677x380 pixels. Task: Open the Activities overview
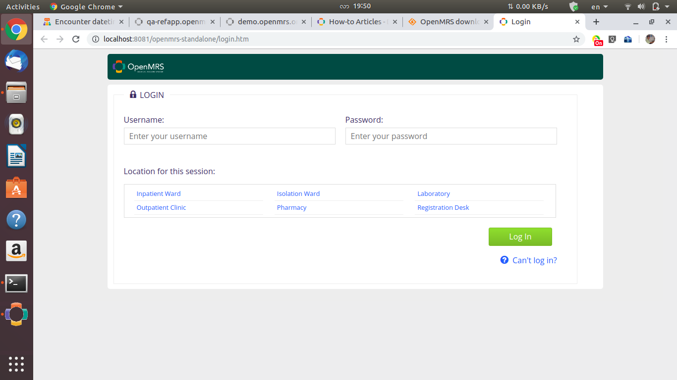coord(22,6)
